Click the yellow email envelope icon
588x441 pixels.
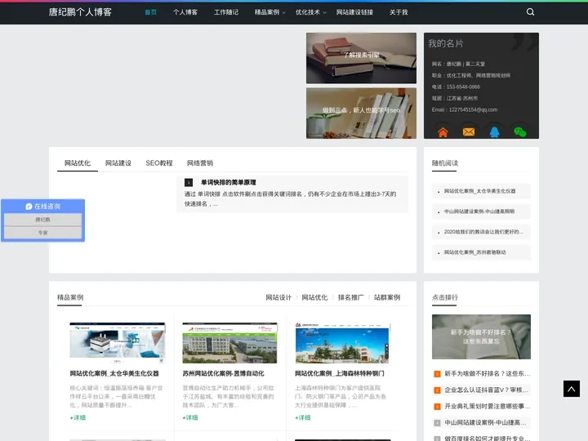pyautogui.click(x=469, y=132)
